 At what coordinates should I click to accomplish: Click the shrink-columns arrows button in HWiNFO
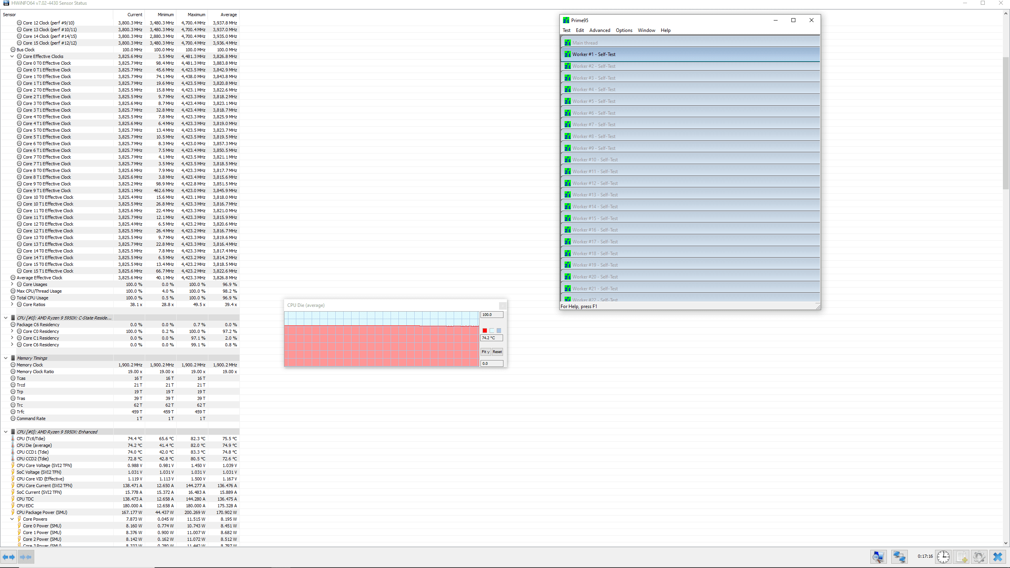pyautogui.click(x=26, y=557)
